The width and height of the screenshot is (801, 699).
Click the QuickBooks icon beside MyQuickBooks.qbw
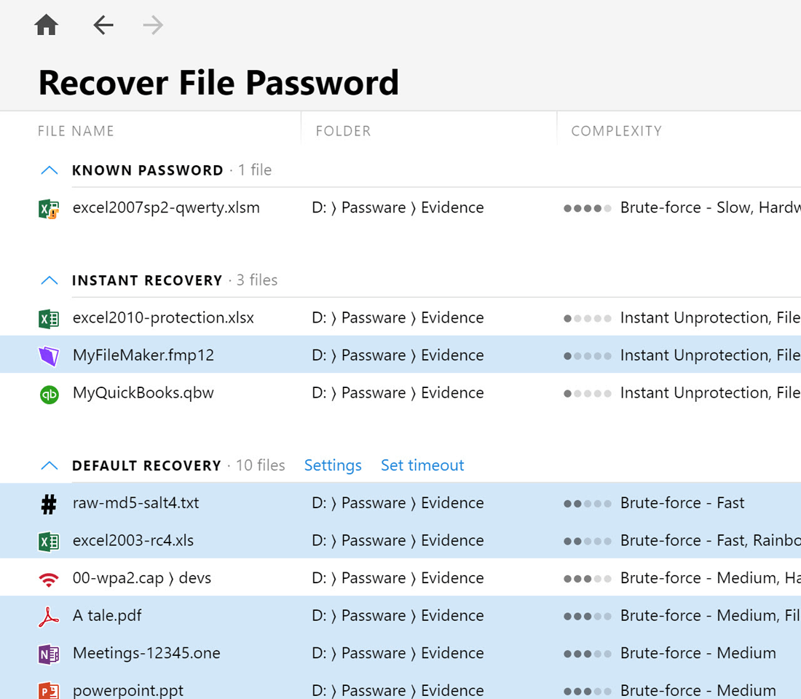coord(49,394)
